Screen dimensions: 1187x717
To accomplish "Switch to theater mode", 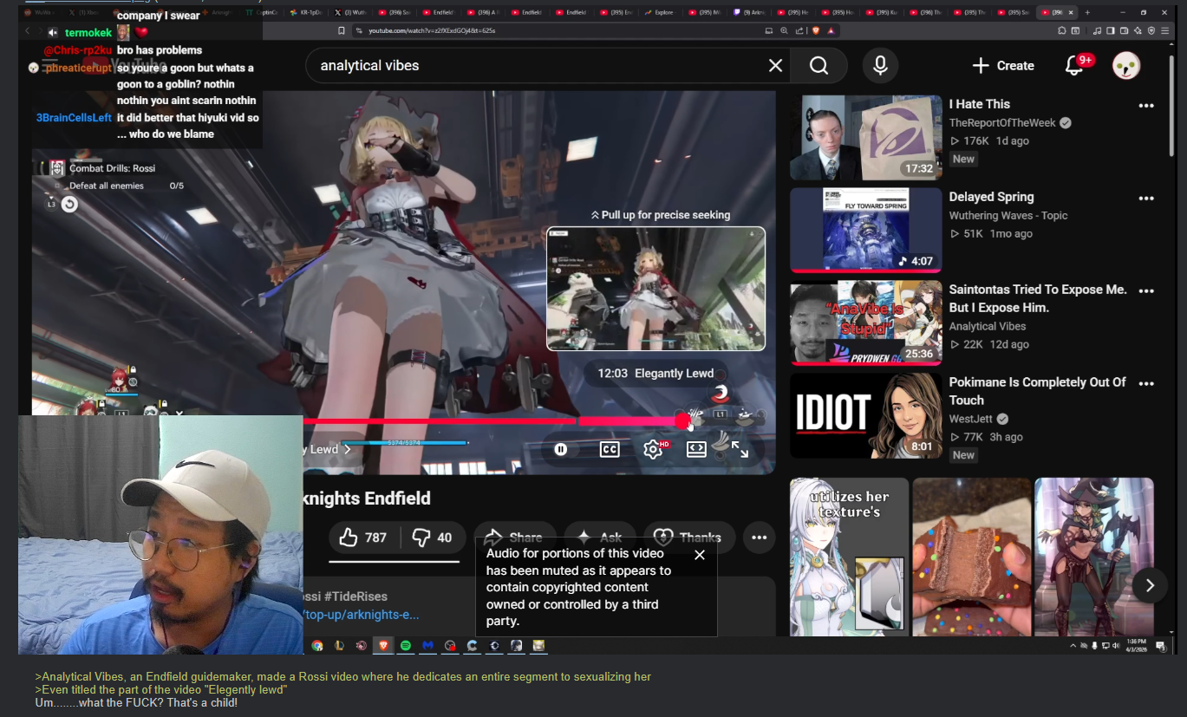I will pyautogui.click(x=696, y=449).
